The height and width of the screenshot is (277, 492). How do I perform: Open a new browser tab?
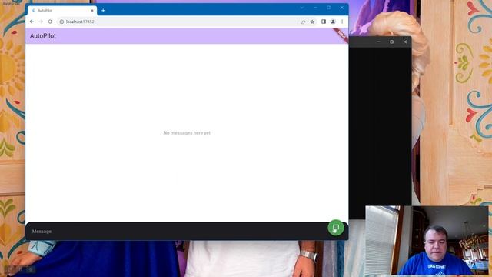(103, 11)
